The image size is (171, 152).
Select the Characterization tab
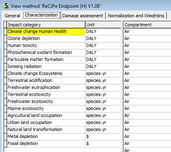click(x=41, y=15)
